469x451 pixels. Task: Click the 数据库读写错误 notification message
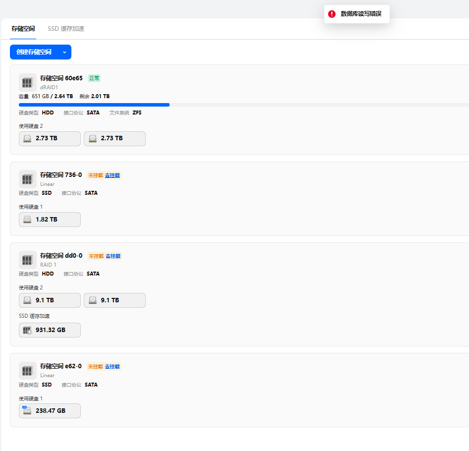(361, 14)
